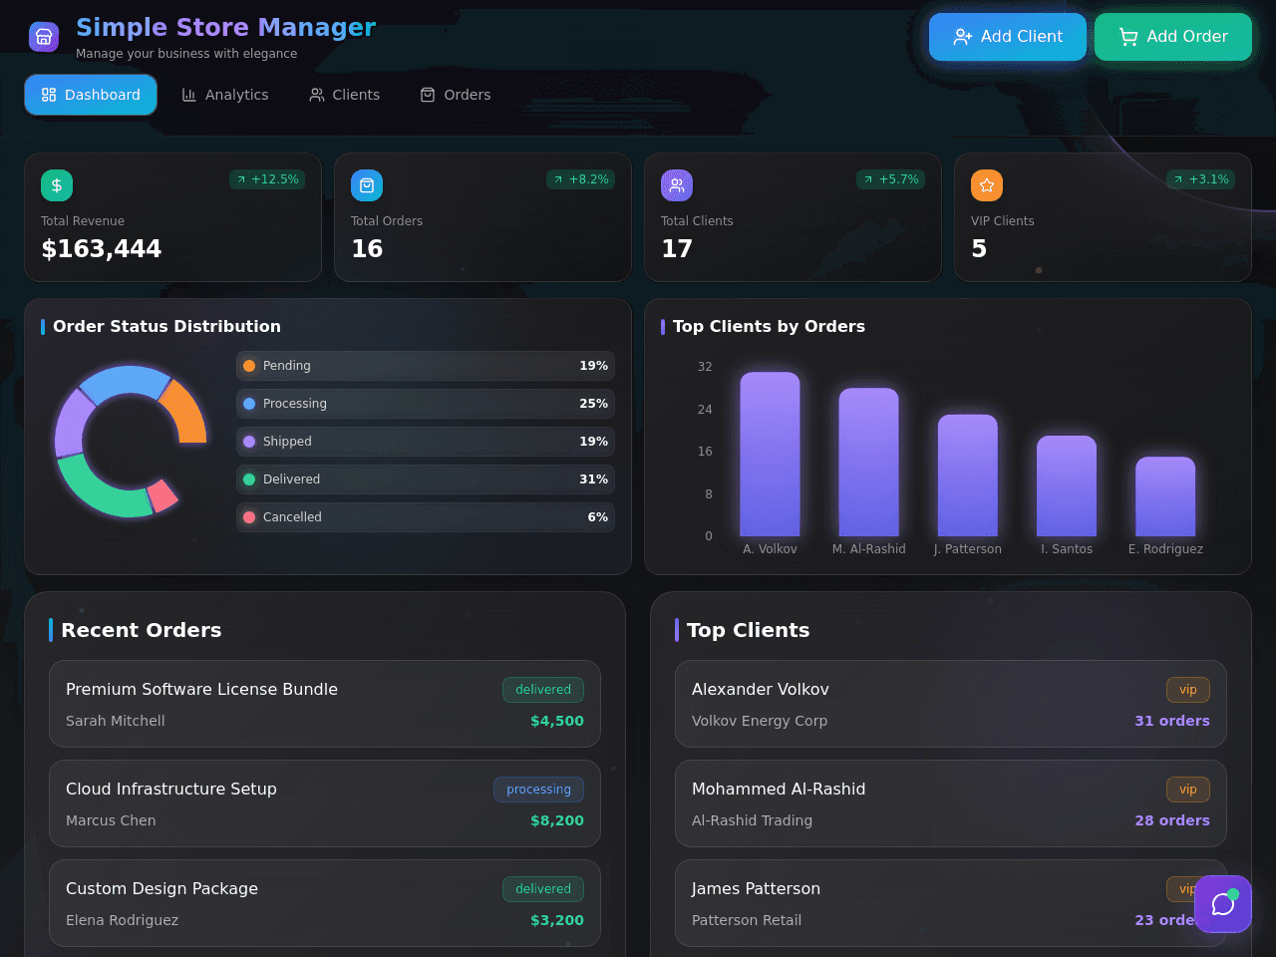The image size is (1276, 957).
Task: Click the $3,200 order amount
Action: [x=557, y=920]
